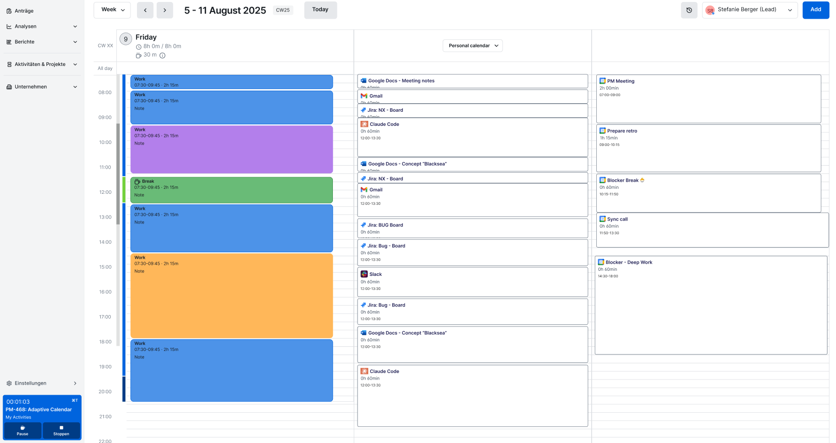This screenshot has width=836, height=443.
Task: Click the Gmail icon in top entry
Action: pyautogui.click(x=364, y=96)
